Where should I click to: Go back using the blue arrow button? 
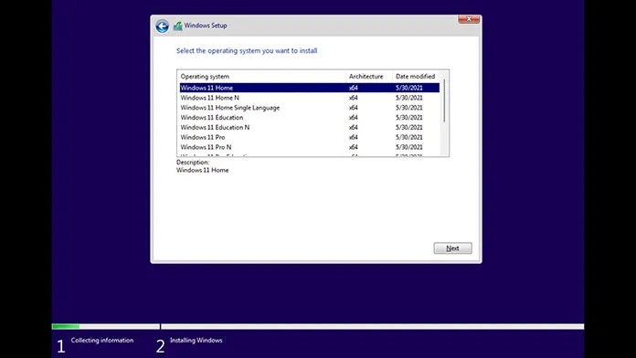pyautogui.click(x=163, y=26)
